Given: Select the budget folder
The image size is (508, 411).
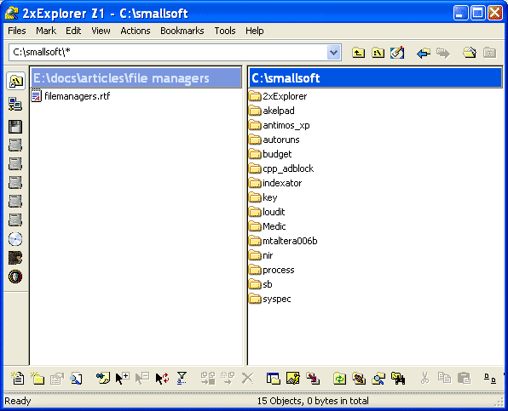Looking at the screenshot, I should pos(270,154).
